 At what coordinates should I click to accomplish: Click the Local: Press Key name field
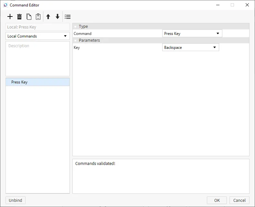[x=37, y=27]
